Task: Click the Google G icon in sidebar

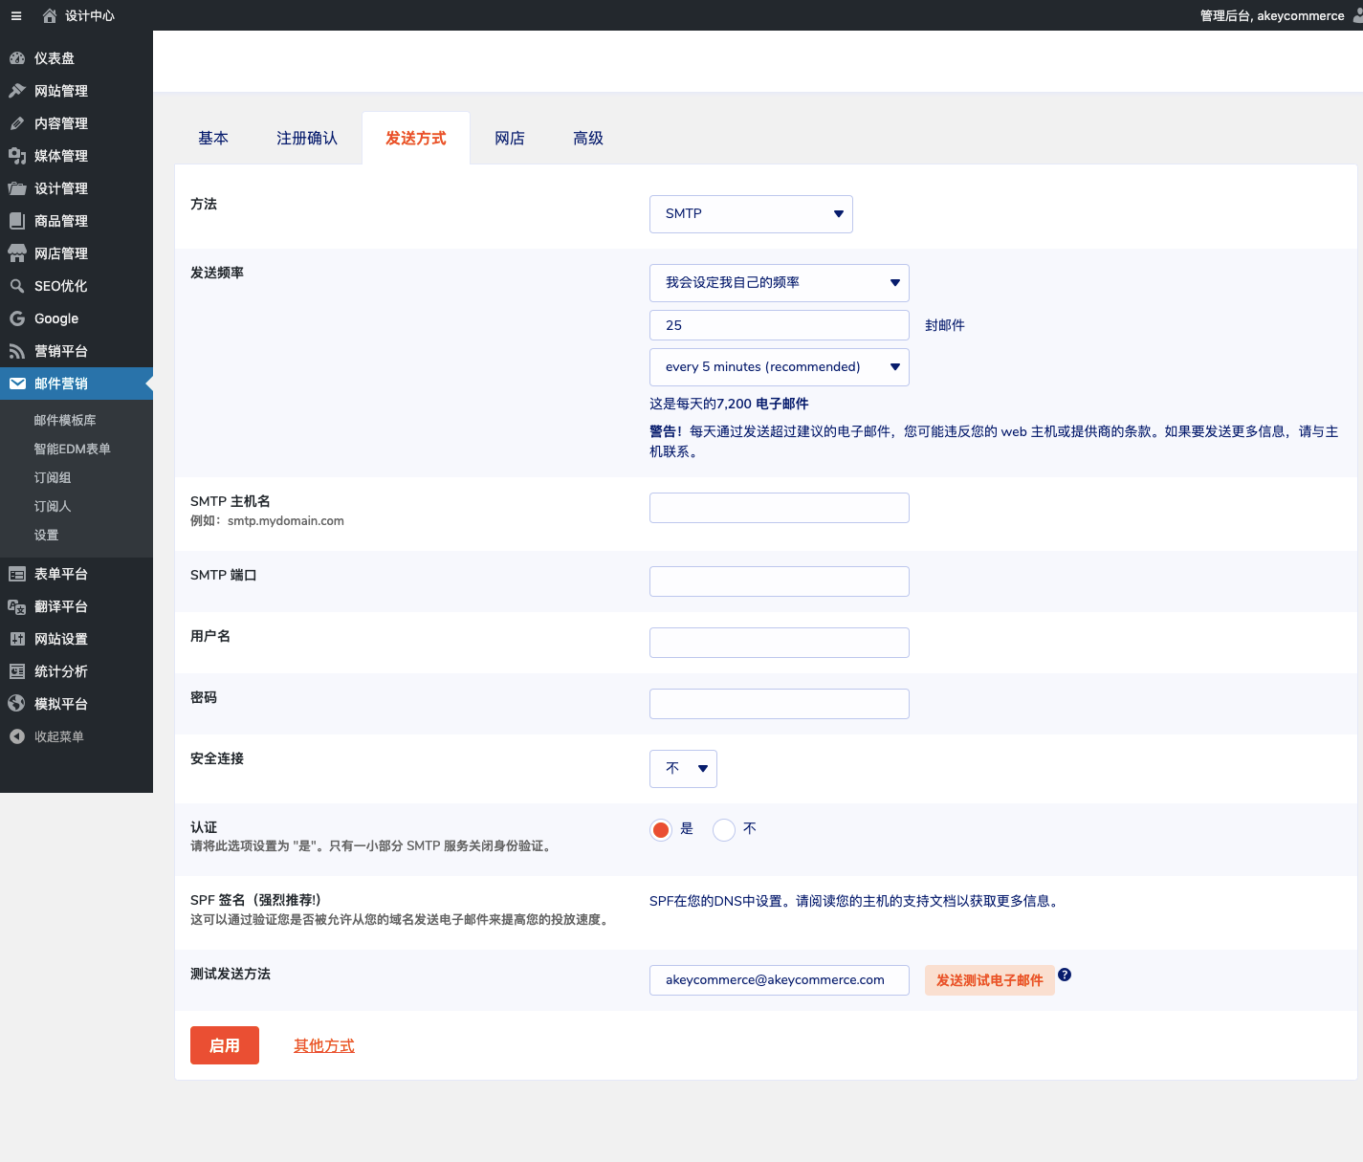Action: [17, 318]
